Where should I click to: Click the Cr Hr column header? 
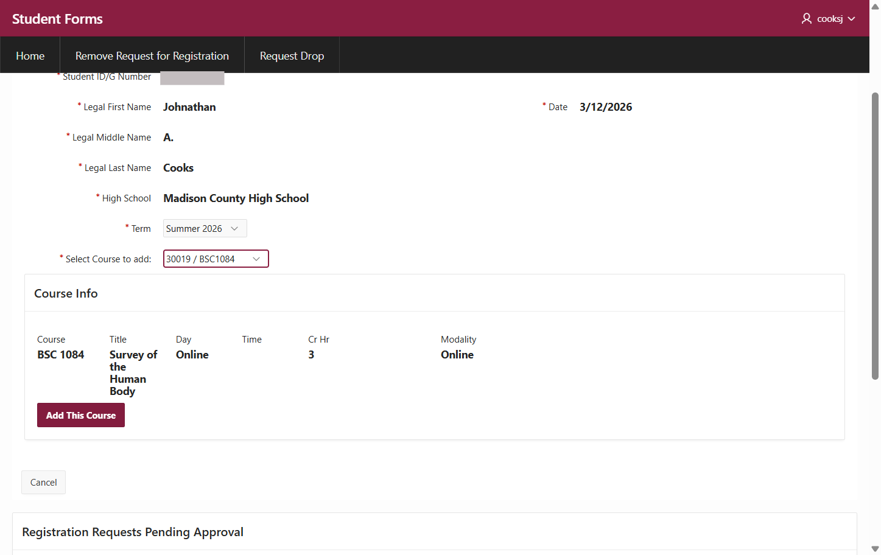(x=318, y=340)
